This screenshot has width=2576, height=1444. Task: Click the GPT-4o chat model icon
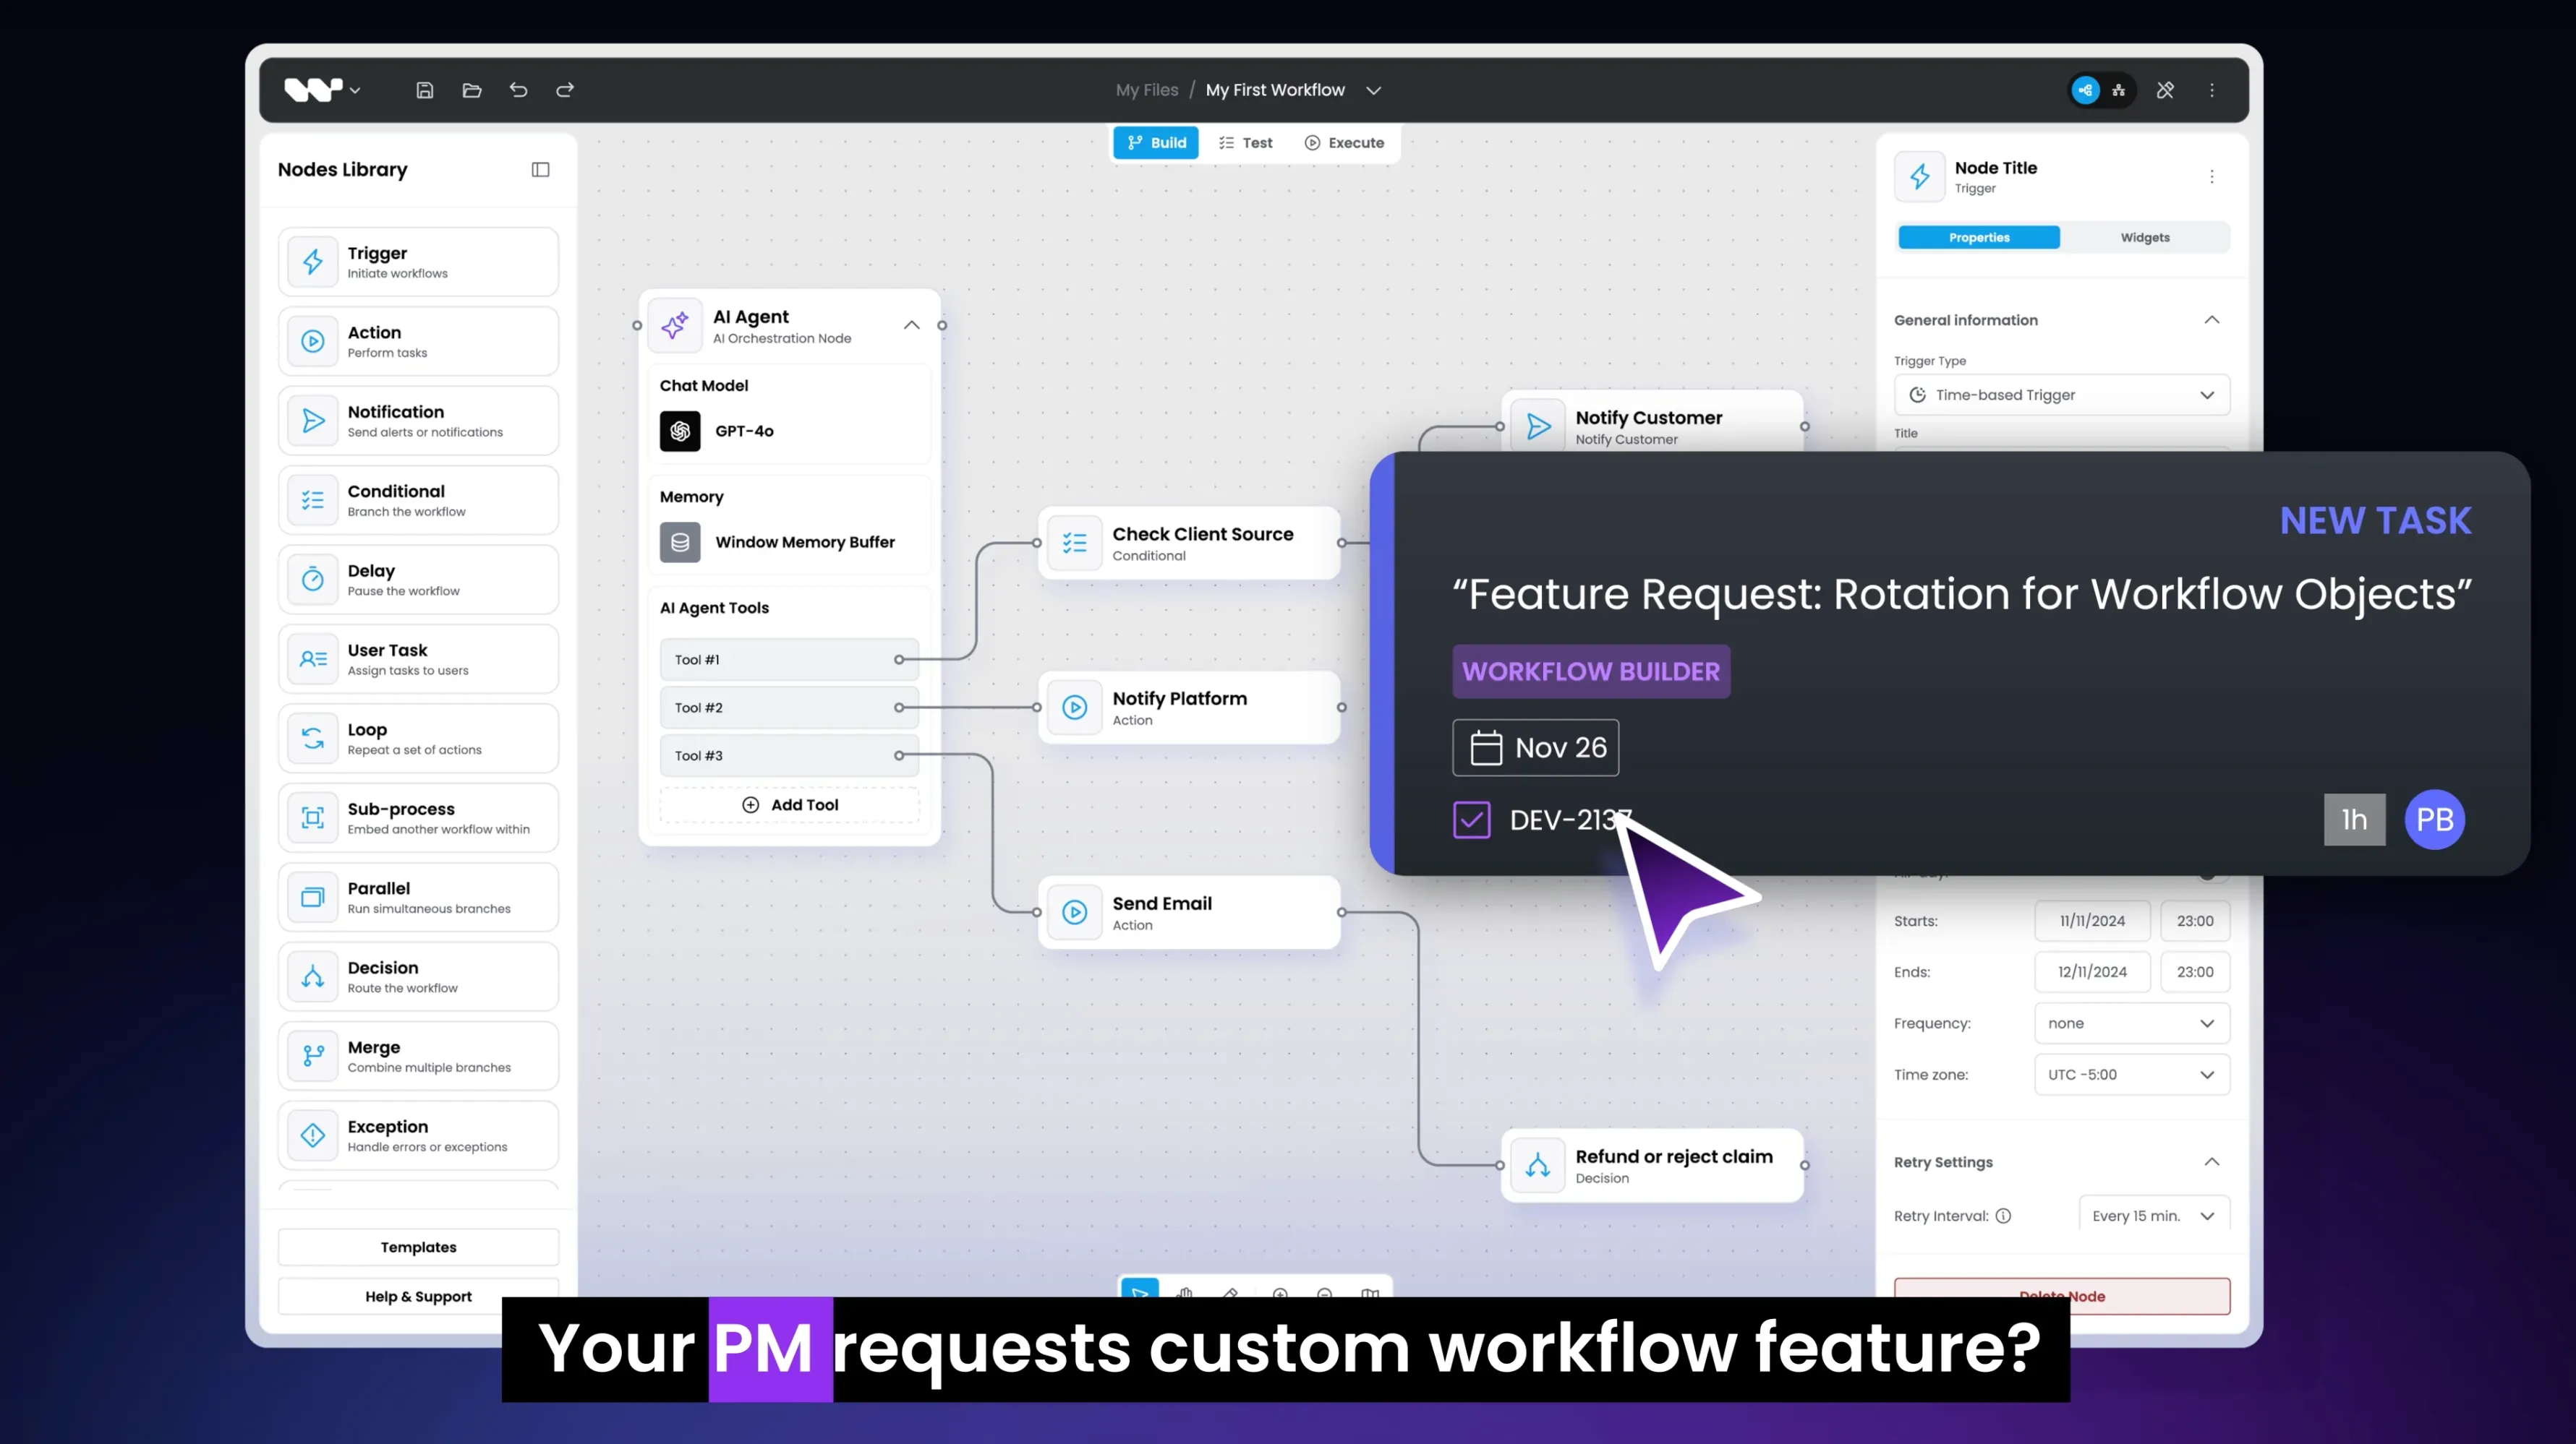click(680, 431)
